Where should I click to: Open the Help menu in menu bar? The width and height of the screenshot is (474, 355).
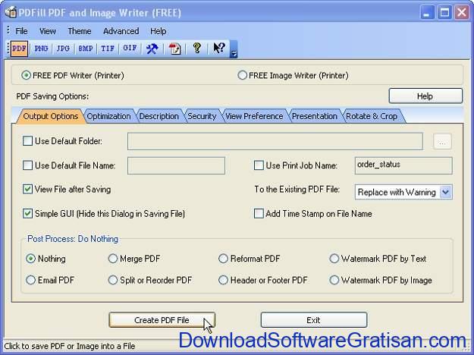point(158,31)
